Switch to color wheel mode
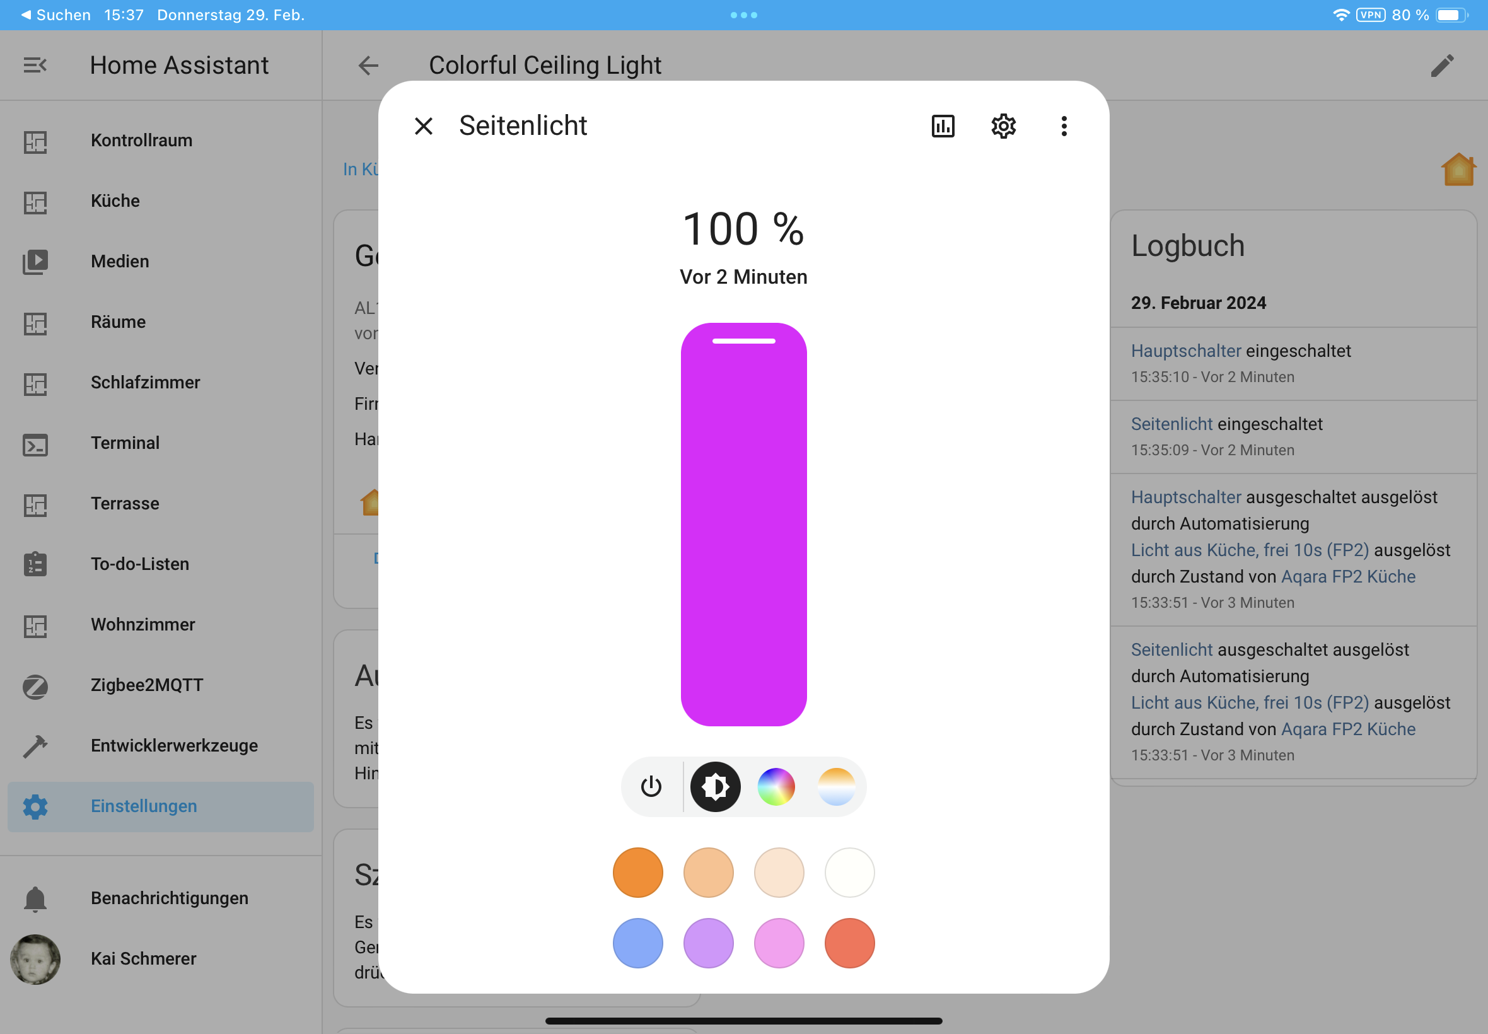 (x=776, y=786)
